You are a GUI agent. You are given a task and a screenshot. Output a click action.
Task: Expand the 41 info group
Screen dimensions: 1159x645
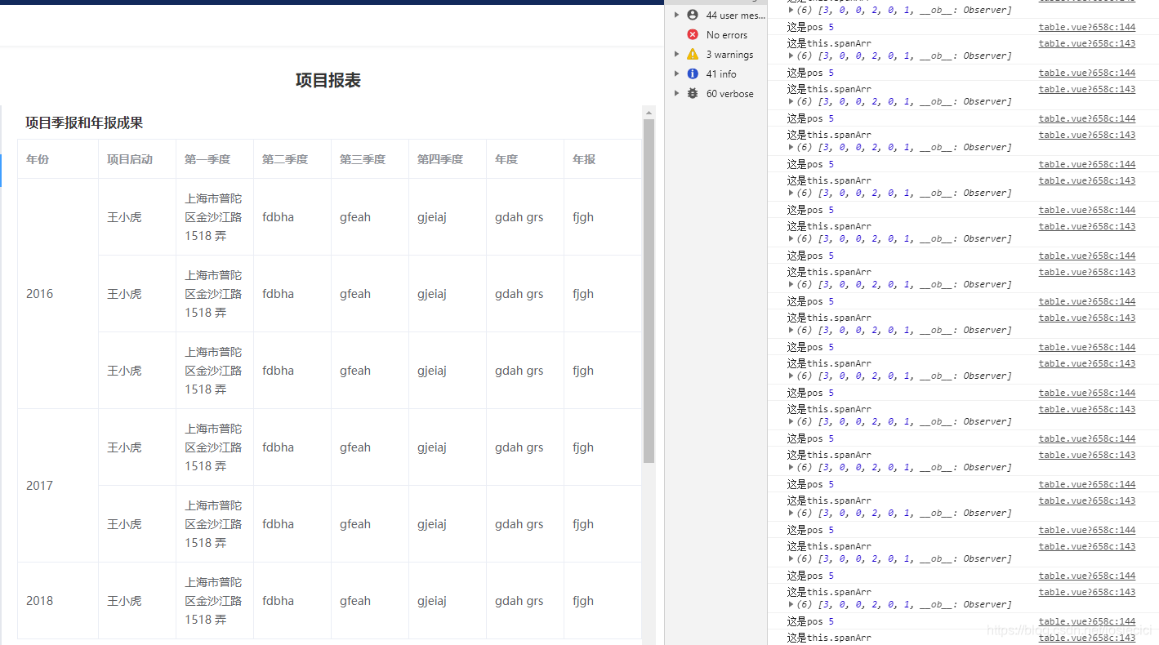676,73
